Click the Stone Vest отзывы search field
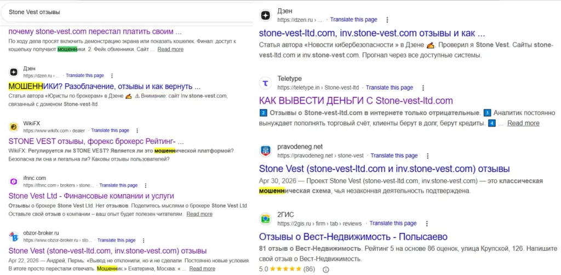The image size is (561, 275). click(x=126, y=12)
